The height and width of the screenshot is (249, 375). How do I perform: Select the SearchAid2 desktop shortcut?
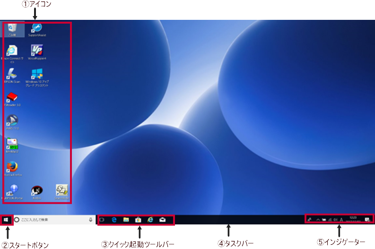pos(61,192)
